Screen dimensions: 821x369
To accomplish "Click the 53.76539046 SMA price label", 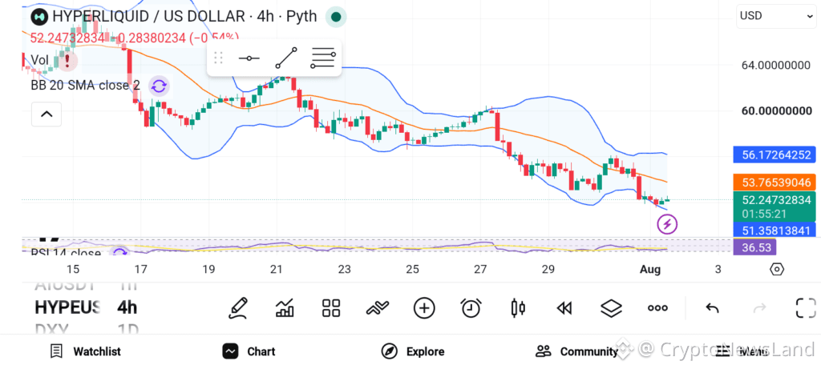I will pyautogui.click(x=774, y=182).
